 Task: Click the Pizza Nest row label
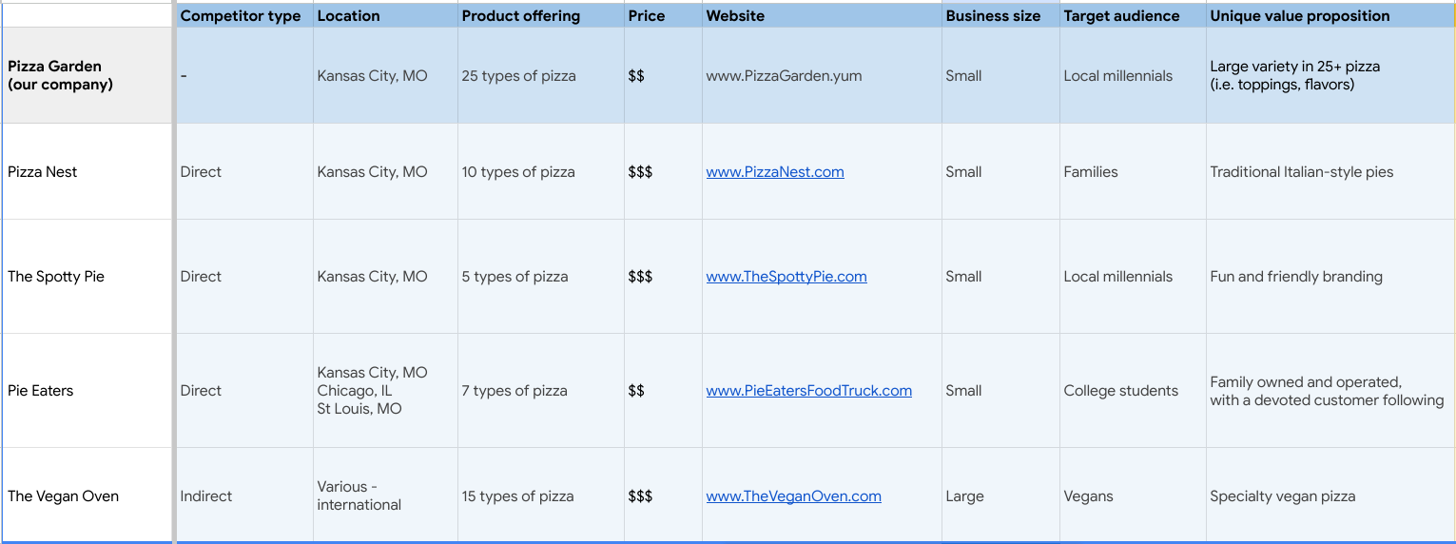coord(43,172)
